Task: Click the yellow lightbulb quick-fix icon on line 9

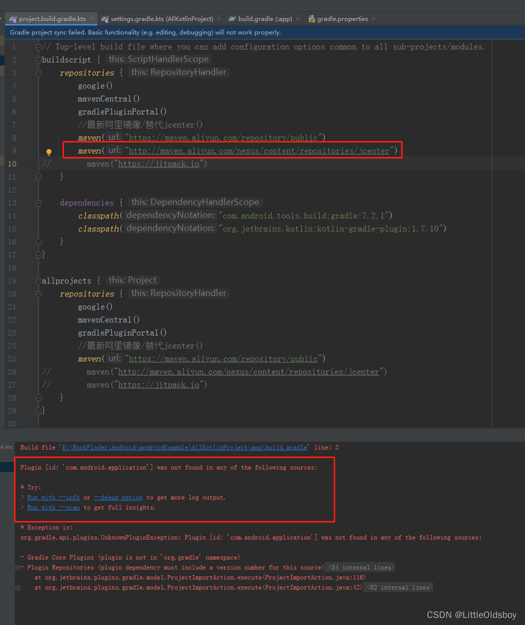Action: [49, 152]
